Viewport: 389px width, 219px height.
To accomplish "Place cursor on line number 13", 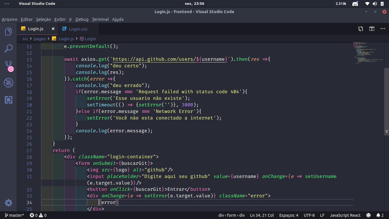I will pyautogui.click(x=29, y=59).
